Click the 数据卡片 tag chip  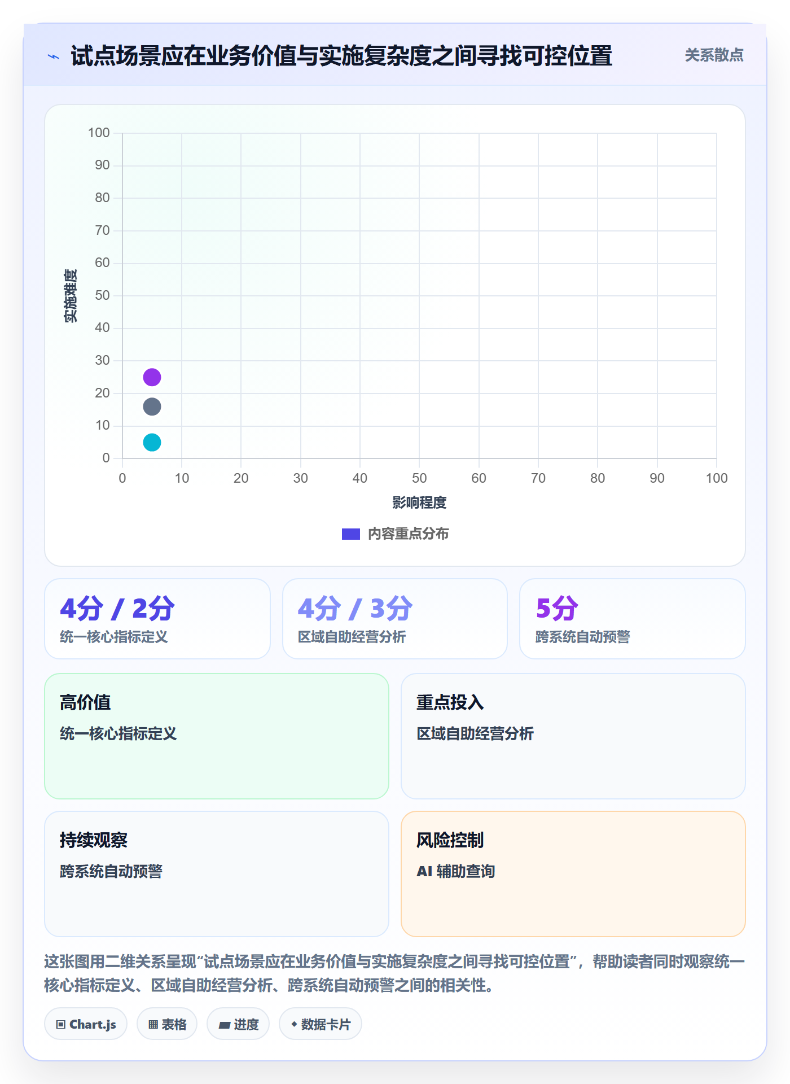(321, 1024)
